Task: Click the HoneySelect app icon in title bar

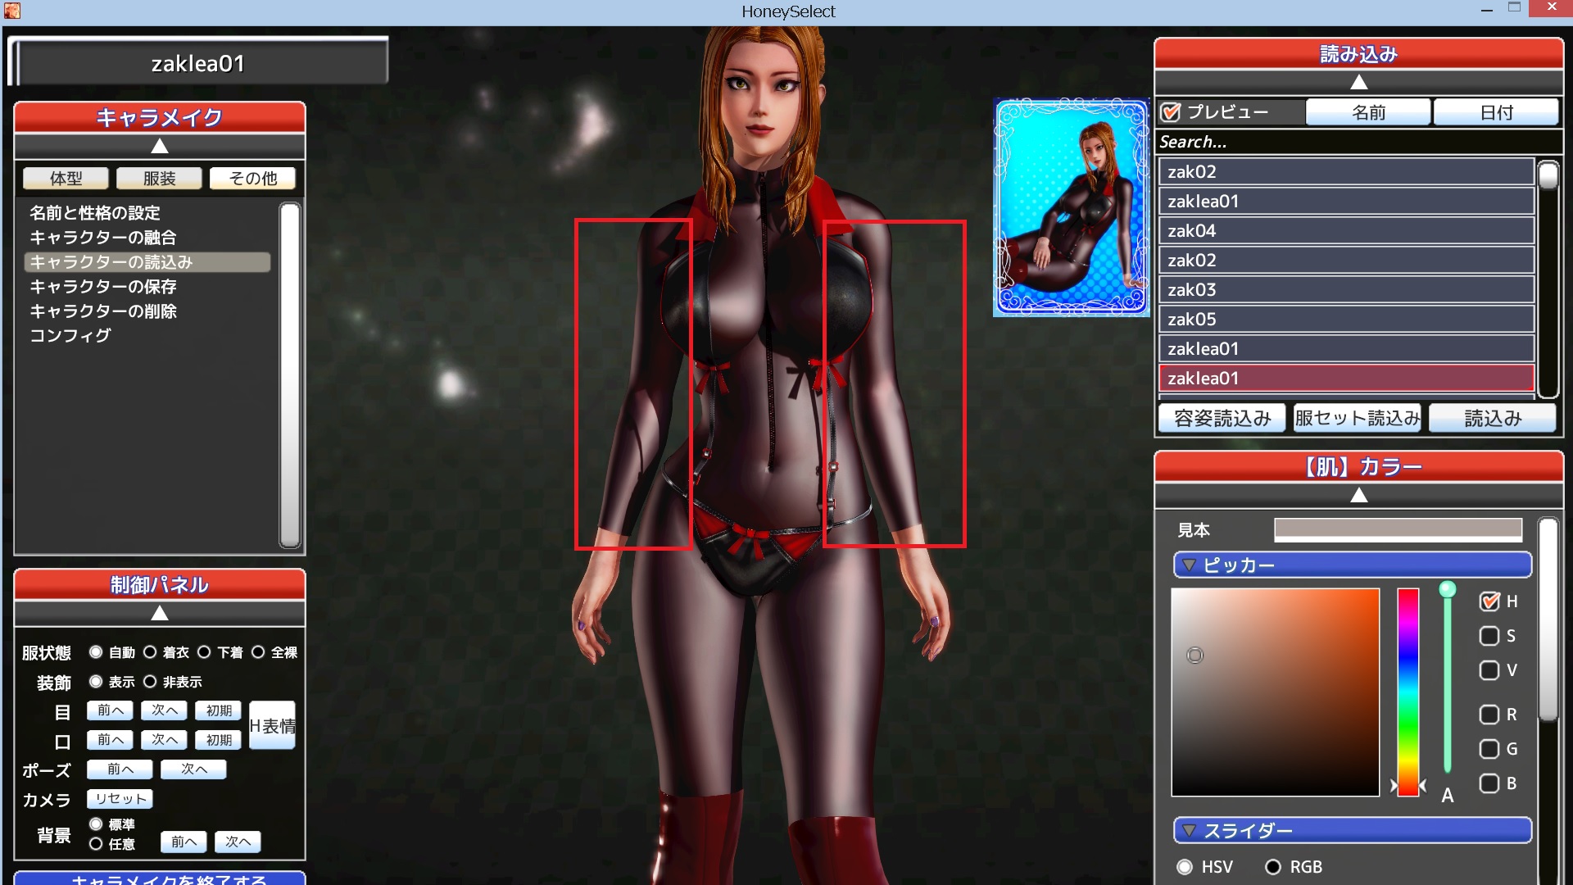Action: tap(11, 11)
